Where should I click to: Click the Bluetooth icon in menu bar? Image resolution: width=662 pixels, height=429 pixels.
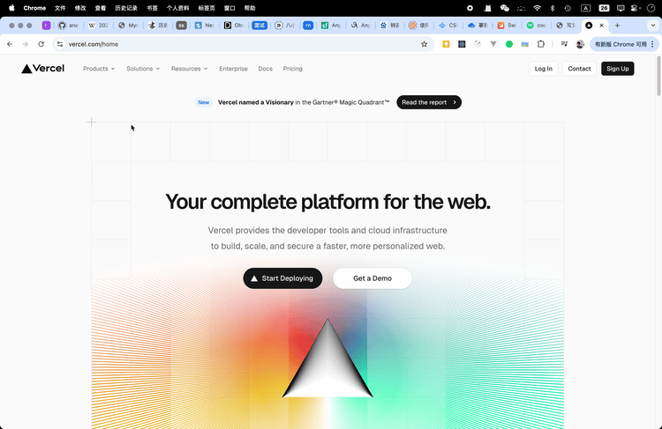click(x=553, y=8)
